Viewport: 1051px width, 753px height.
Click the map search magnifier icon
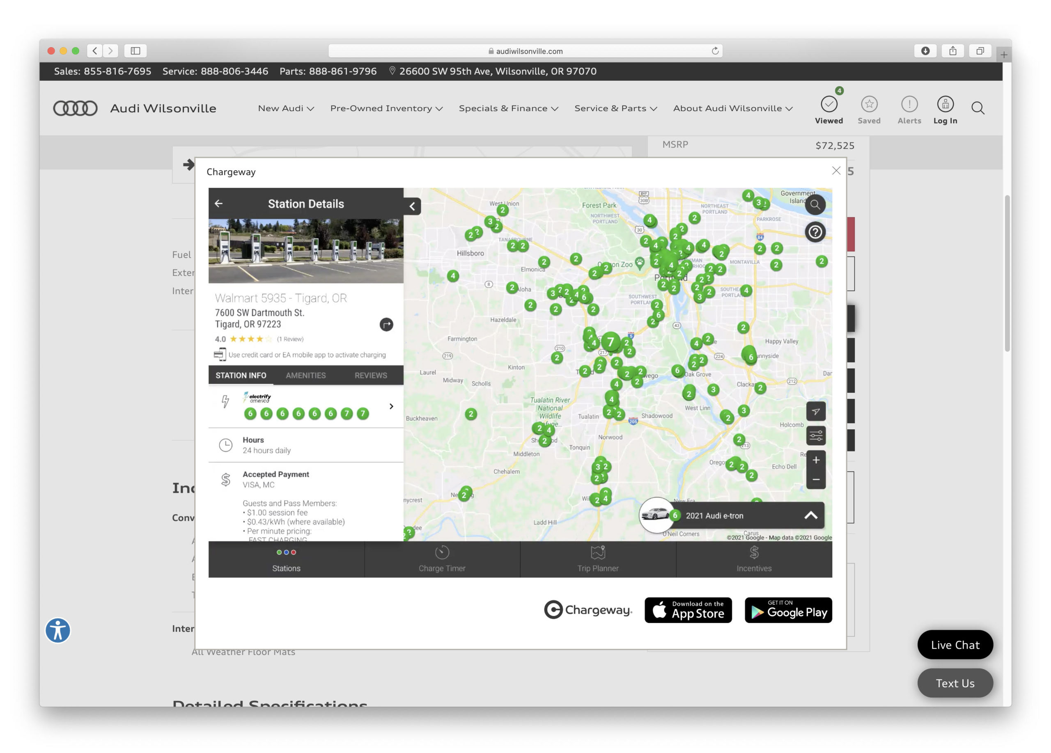[815, 204]
